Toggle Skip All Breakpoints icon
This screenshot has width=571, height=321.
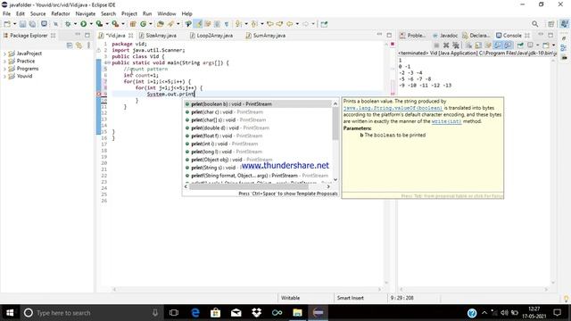pos(55,24)
